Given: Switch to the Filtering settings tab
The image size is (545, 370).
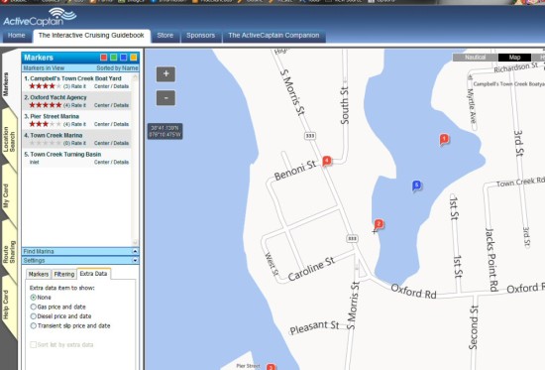Looking at the screenshot, I should (x=64, y=275).
